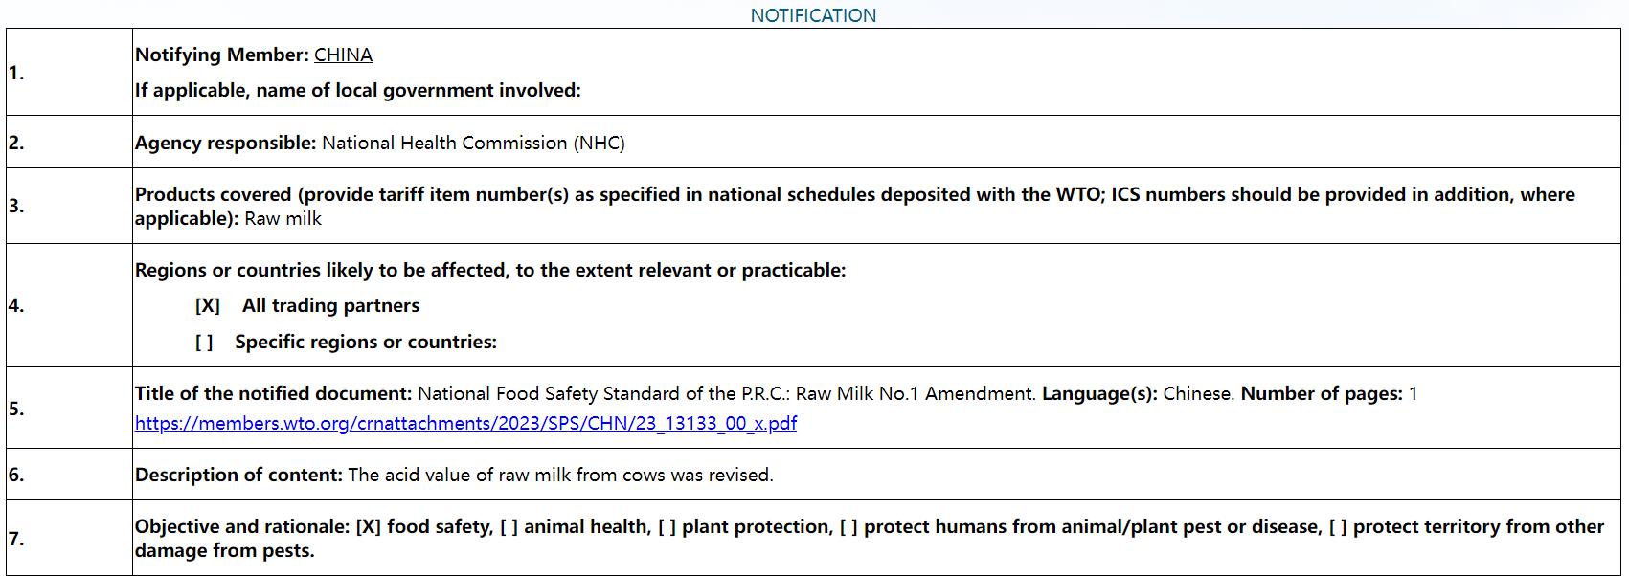Click the underlined CHINA notifying member

coord(343,55)
